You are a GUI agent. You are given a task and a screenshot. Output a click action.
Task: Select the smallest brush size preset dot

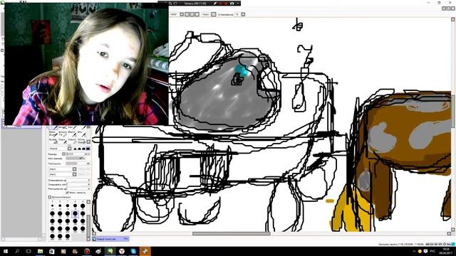point(52,206)
